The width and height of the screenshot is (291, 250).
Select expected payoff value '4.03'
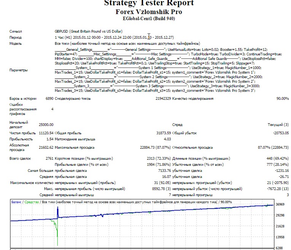[167, 139]
